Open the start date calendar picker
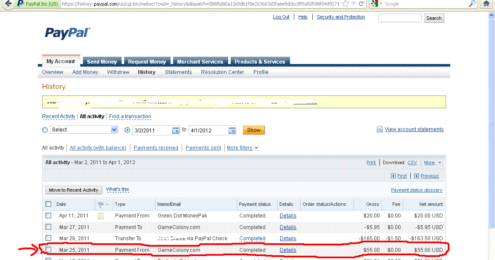 tap(175, 131)
